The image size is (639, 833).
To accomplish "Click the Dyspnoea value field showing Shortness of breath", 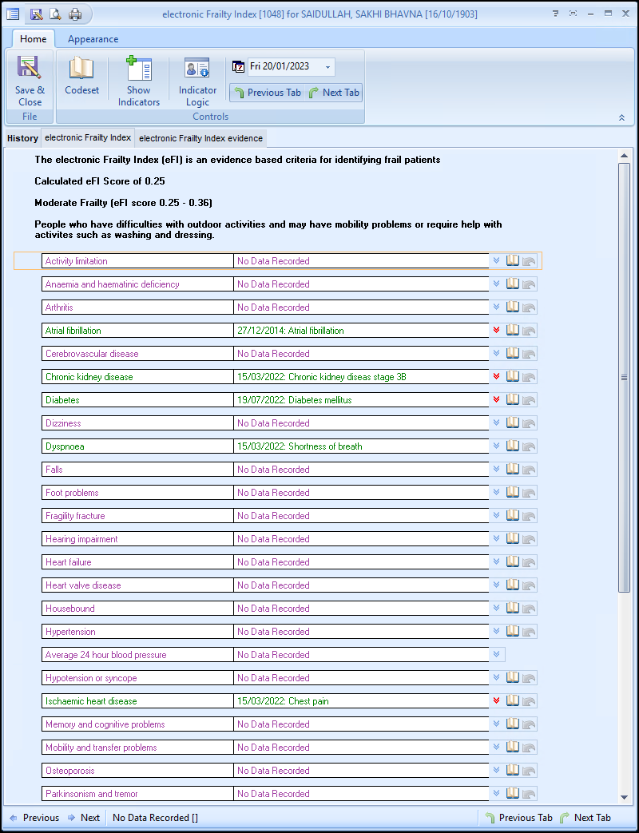I will click(x=361, y=446).
